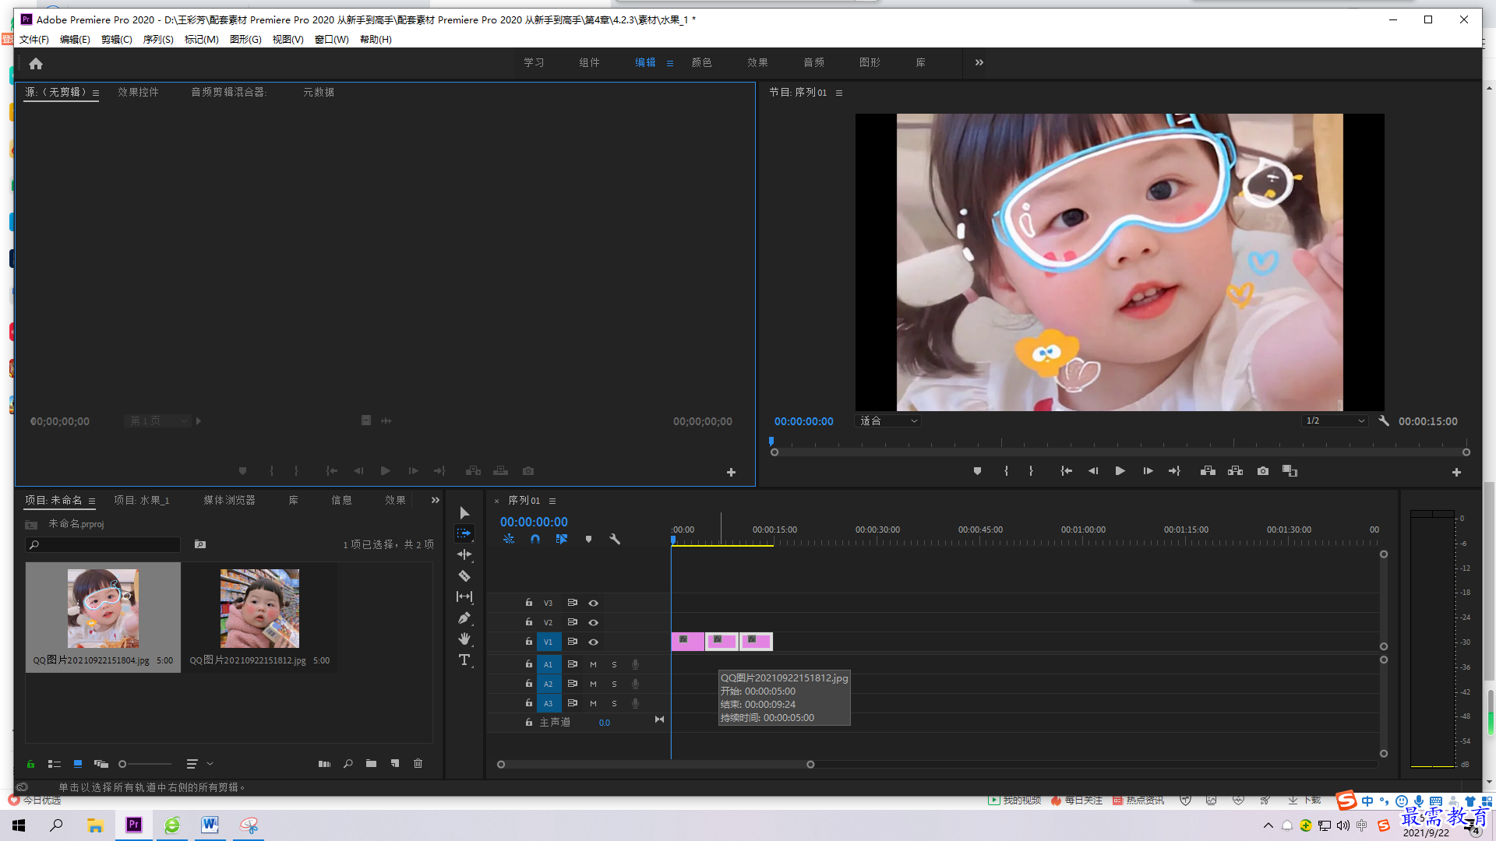The width and height of the screenshot is (1496, 841).
Task: Open Program monitor 节目 panel menu
Action: pyautogui.click(x=839, y=93)
